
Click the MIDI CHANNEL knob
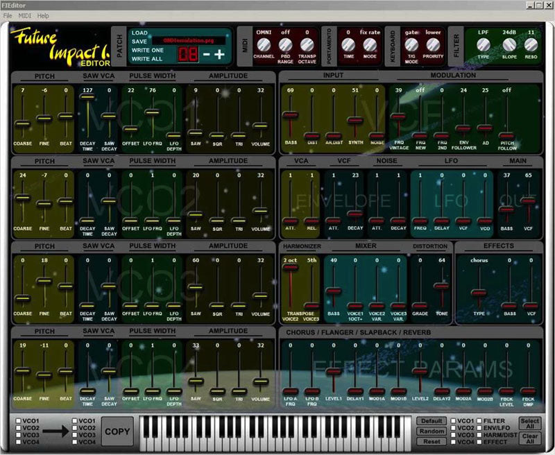(264, 45)
